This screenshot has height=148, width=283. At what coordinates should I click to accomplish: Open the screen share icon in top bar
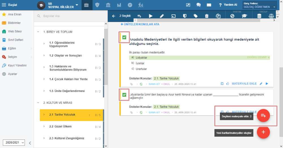188,5
